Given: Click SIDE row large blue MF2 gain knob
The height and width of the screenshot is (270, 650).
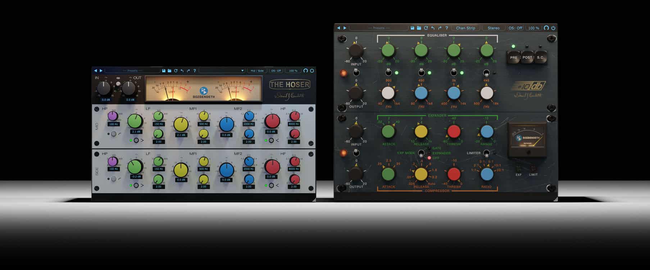Looking at the screenshot, I should tap(227, 170).
